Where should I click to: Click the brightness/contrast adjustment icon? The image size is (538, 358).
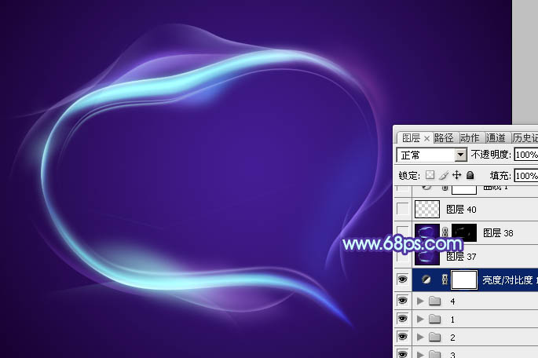(427, 279)
